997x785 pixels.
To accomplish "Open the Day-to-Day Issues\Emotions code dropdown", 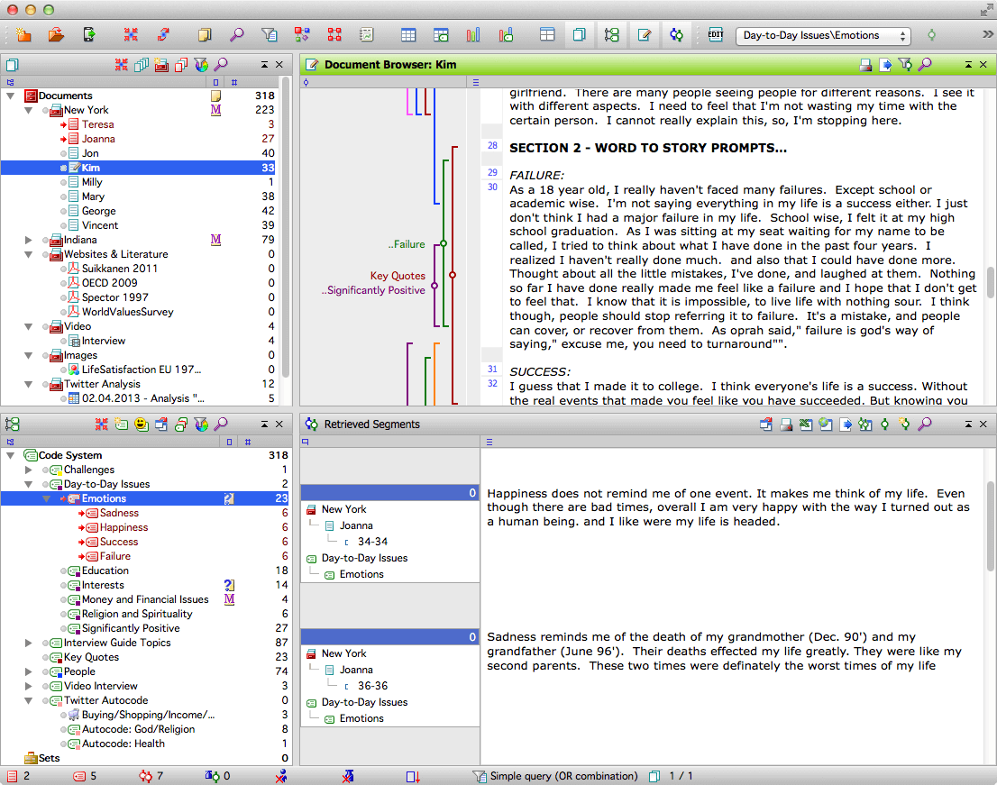I will tap(823, 35).
